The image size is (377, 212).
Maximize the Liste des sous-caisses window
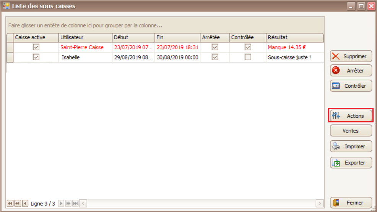tap(361, 6)
